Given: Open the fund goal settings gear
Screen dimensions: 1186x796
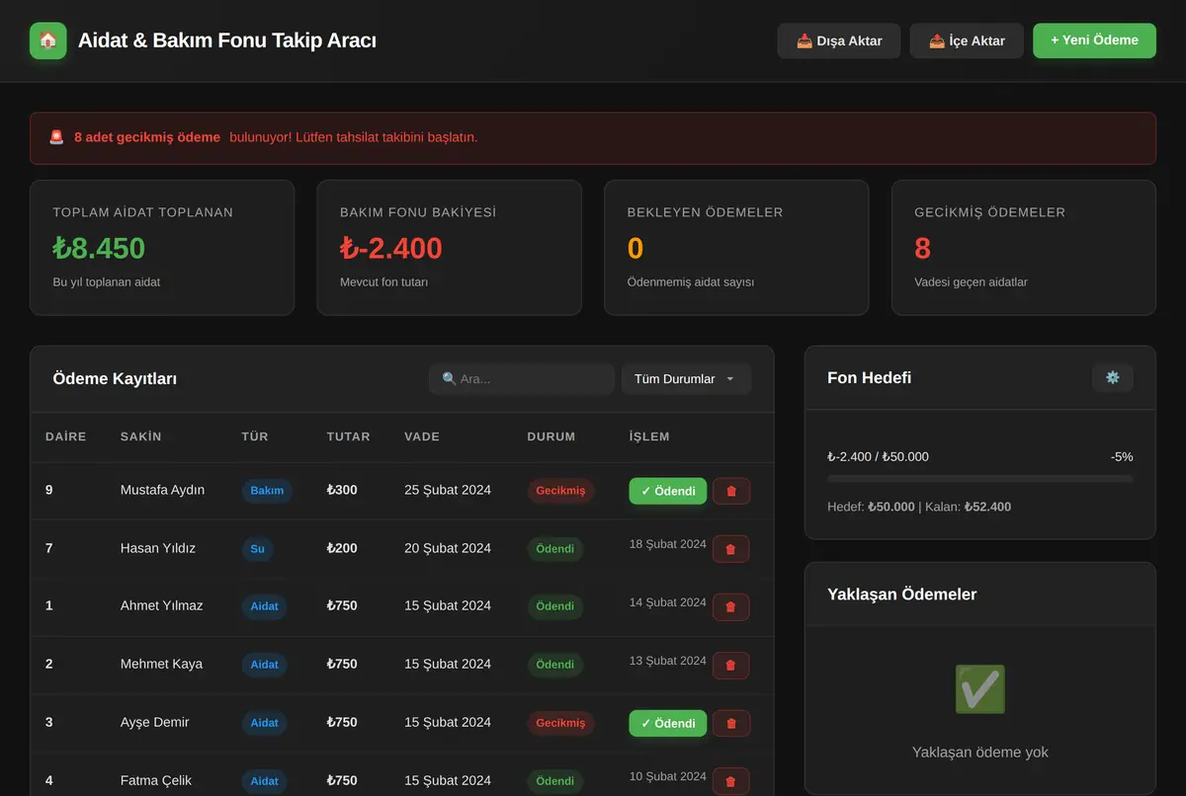Looking at the screenshot, I should coord(1113,377).
